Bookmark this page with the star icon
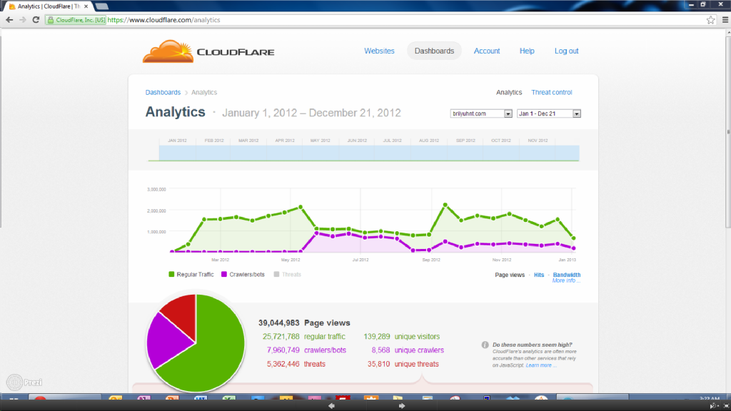Viewport: 731px width, 411px height. click(710, 20)
